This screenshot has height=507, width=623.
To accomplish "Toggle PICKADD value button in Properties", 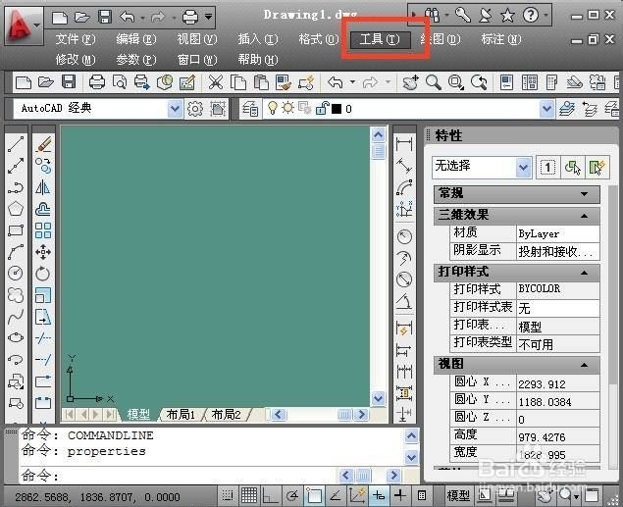I will [x=547, y=167].
